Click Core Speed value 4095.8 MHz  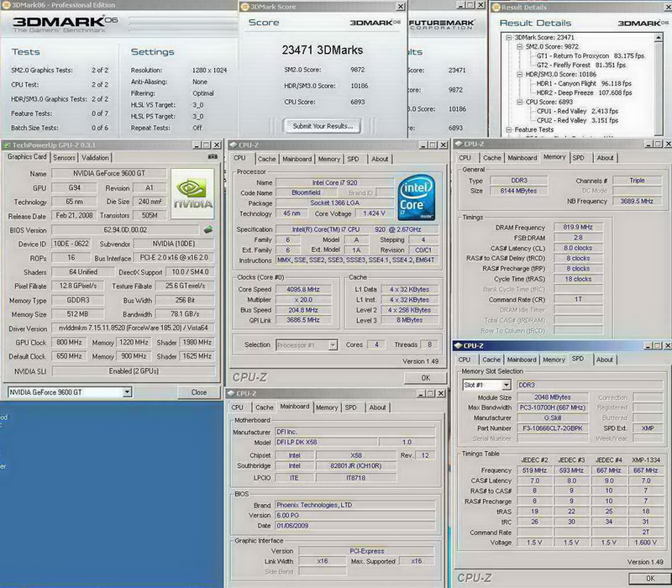point(303,289)
